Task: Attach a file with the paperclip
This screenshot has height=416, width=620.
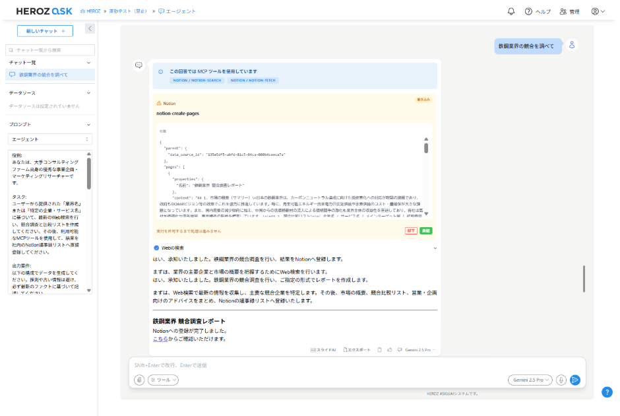Action: (139, 380)
